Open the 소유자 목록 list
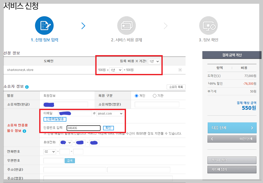 [176, 87]
